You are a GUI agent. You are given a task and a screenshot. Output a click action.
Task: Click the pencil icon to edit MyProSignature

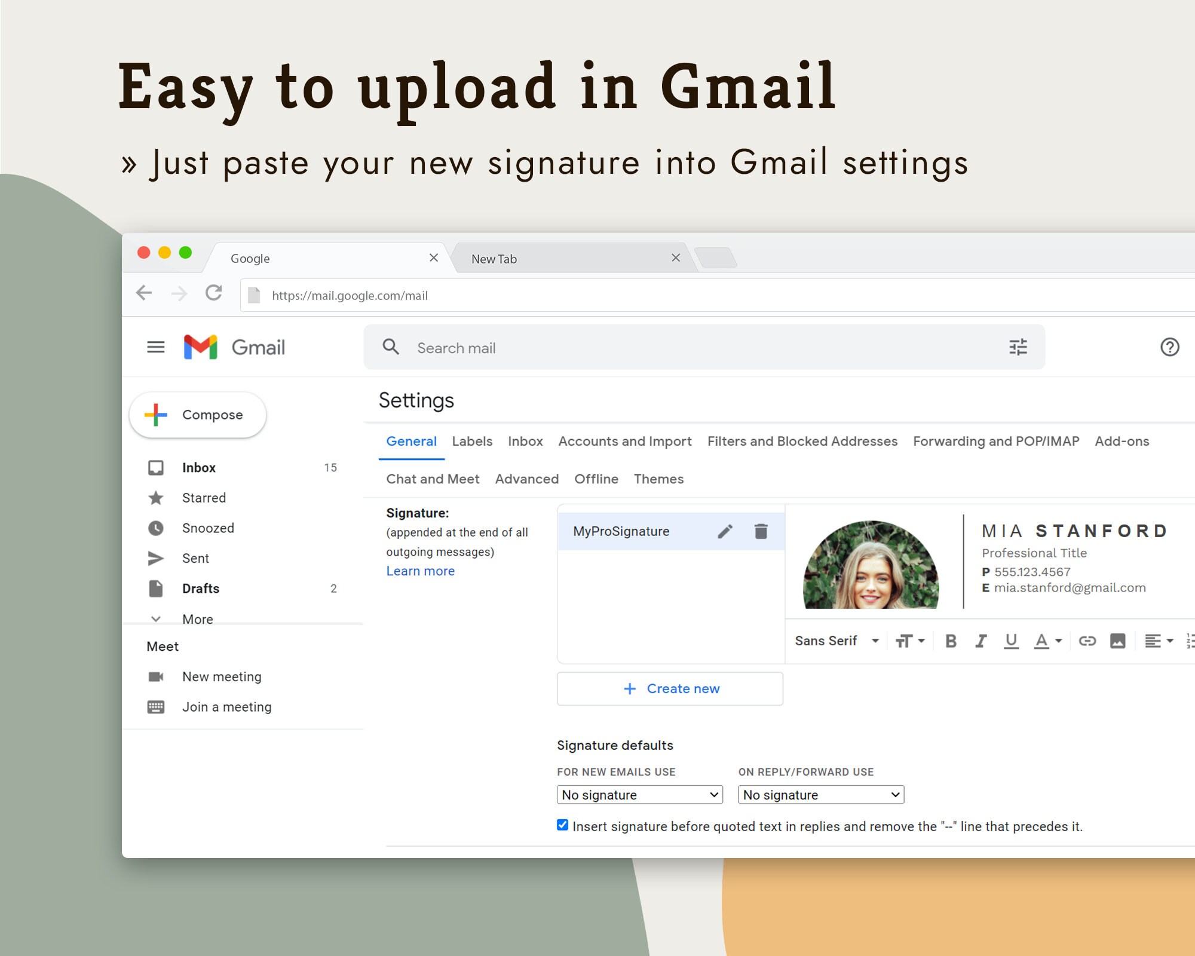tap(725, 531)
